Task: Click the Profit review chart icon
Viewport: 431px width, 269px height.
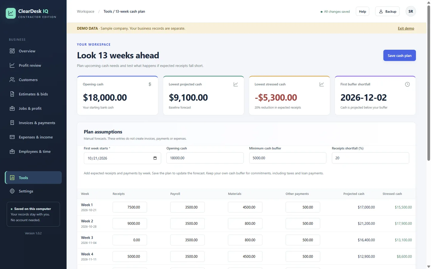Action: pos(12,65)
